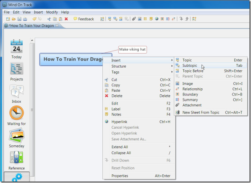This screenshot has height=183, width=251.
Task: Click the Label toolbar icon
Action: (x=145, y=19)
